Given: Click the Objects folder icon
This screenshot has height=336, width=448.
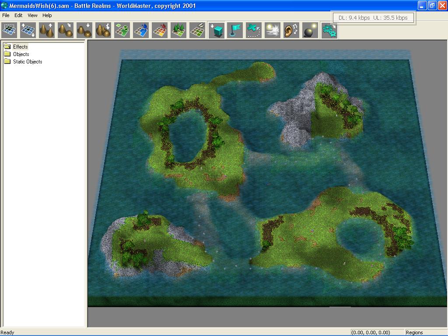Looking at the screenshot, I should [x=7, y=54].
